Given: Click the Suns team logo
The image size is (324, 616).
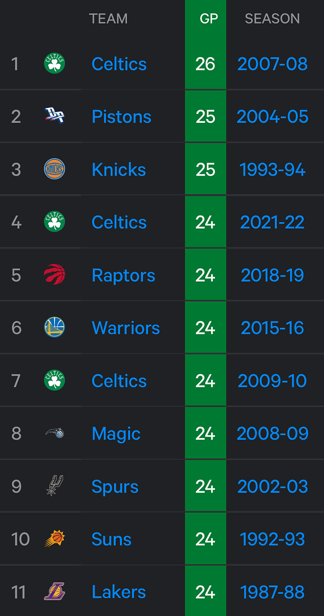Looking at the screenshot, I should click(54, 539).
